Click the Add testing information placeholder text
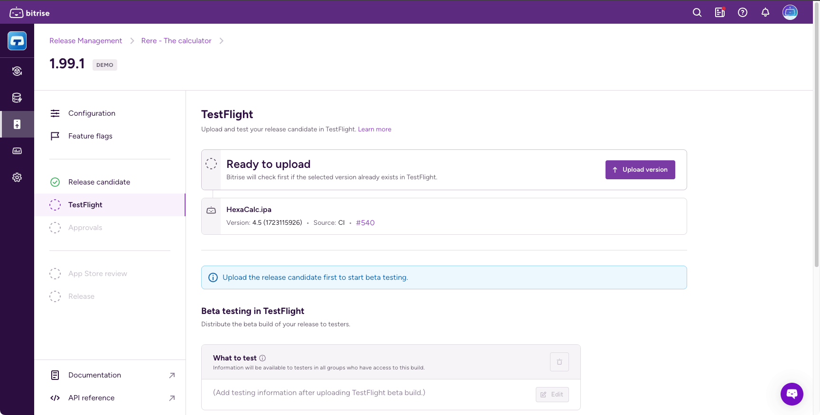The image size is (820, 415). pyautogui.click(x=319, y=393)
